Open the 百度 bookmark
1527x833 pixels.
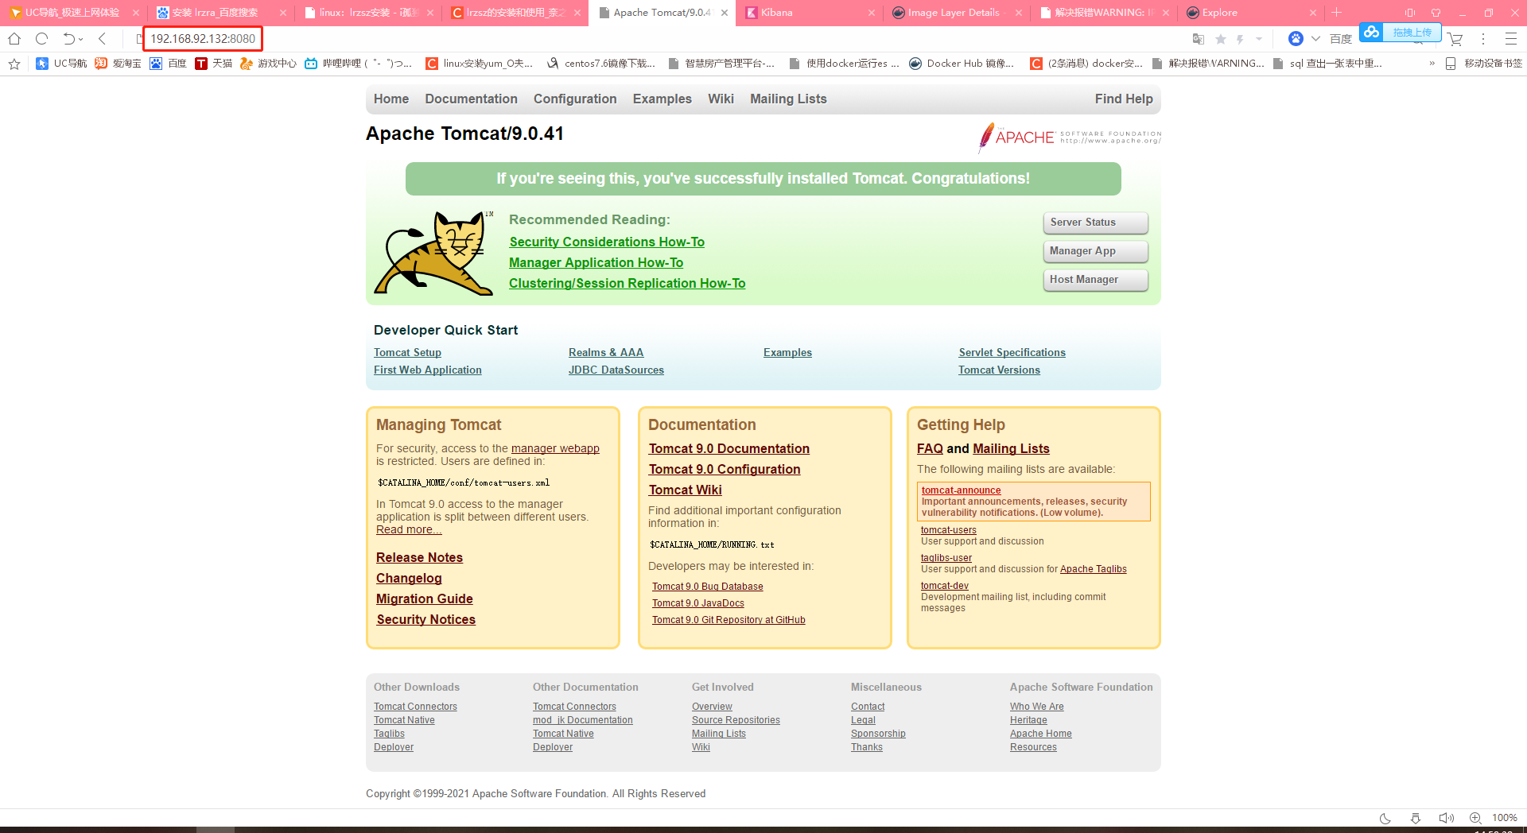[x=168, y=64]
